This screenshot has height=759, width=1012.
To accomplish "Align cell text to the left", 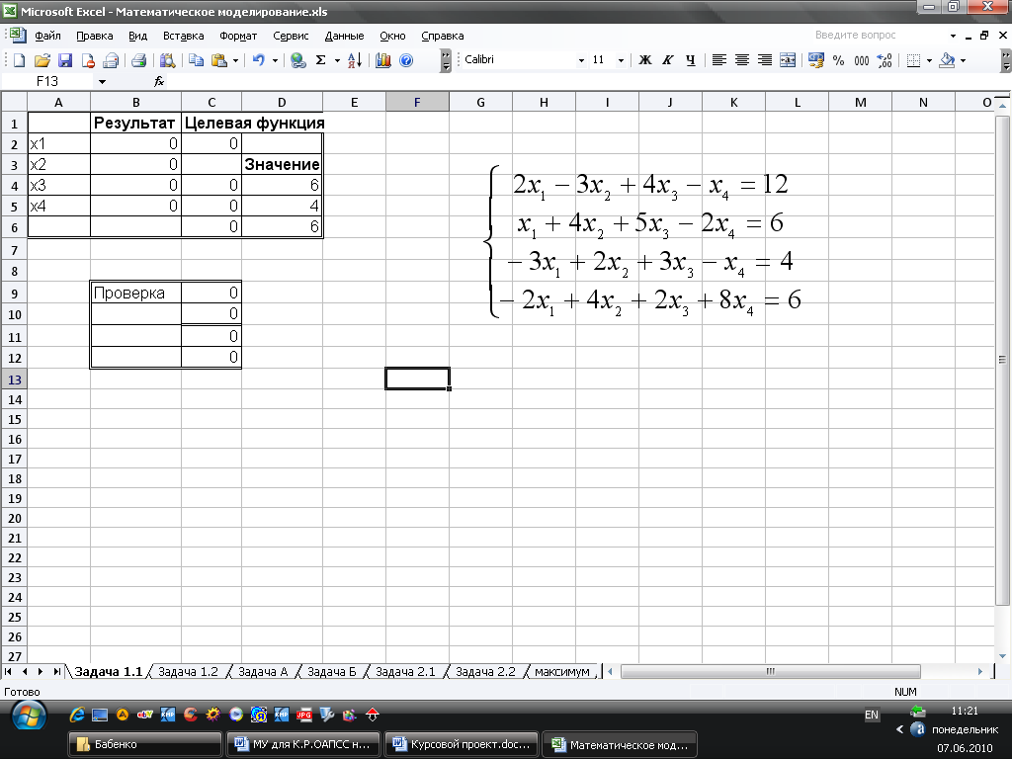I will pos(719,60).
